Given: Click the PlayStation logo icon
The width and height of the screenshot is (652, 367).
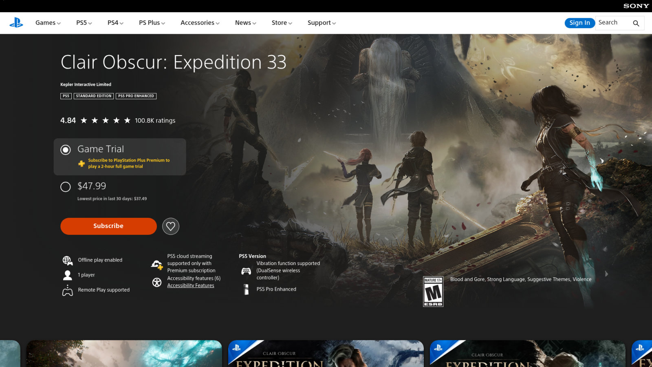Looking at the screenshot, I should (x=16, y=23).
